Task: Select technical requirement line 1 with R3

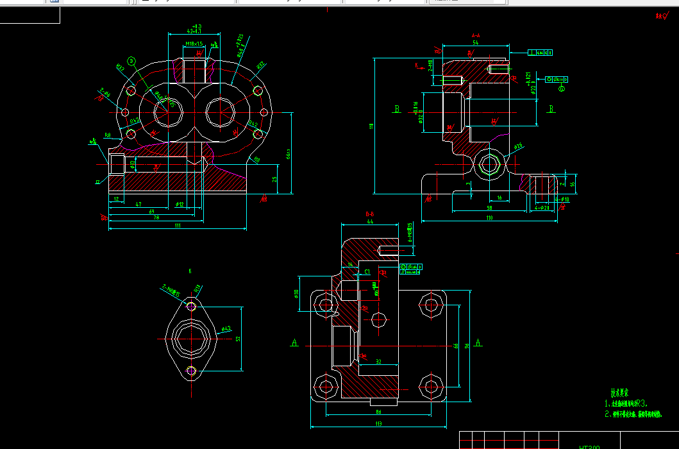Action: [x=626, y=403]
